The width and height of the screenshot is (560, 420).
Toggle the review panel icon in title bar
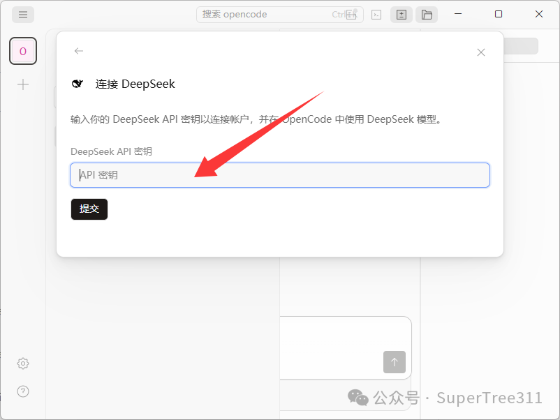pos(401,15)
